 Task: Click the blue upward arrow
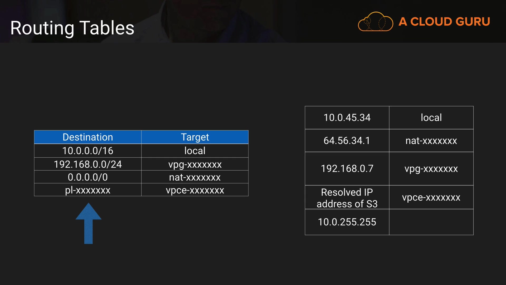89,223
